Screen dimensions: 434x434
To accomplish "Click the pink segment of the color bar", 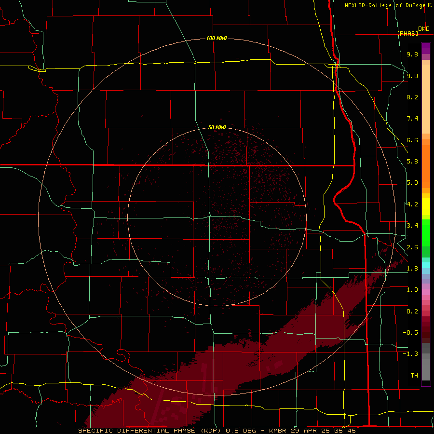I will 426,292.
